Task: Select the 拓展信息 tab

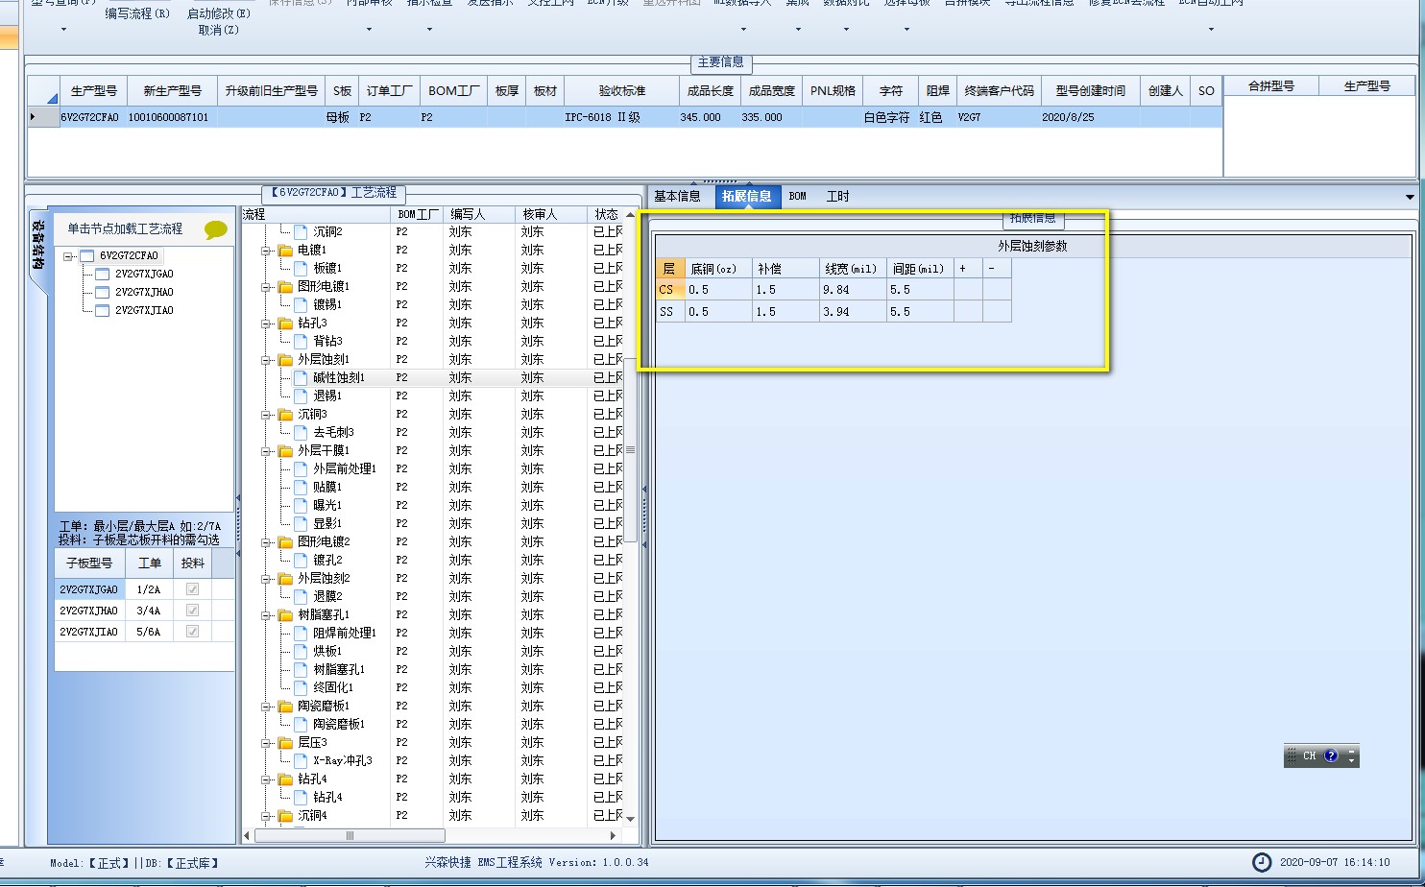Action: (x=747, y=196)
